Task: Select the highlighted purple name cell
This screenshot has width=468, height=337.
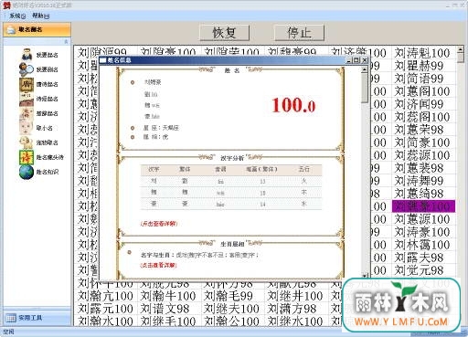Action: coord(423,206)
